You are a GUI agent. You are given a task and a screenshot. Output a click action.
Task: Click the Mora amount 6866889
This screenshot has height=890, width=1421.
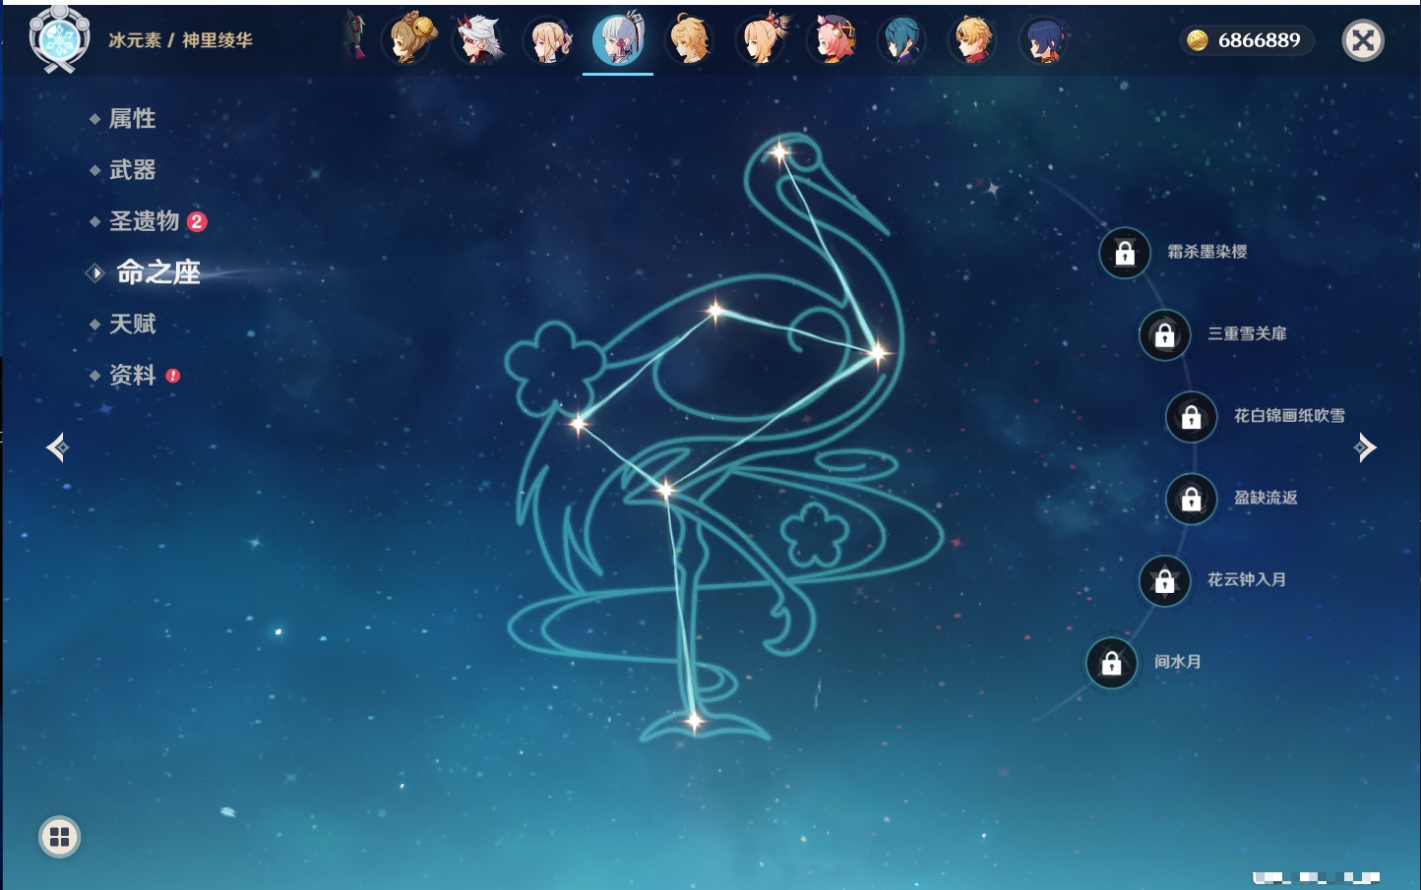tap(1260, 40)
